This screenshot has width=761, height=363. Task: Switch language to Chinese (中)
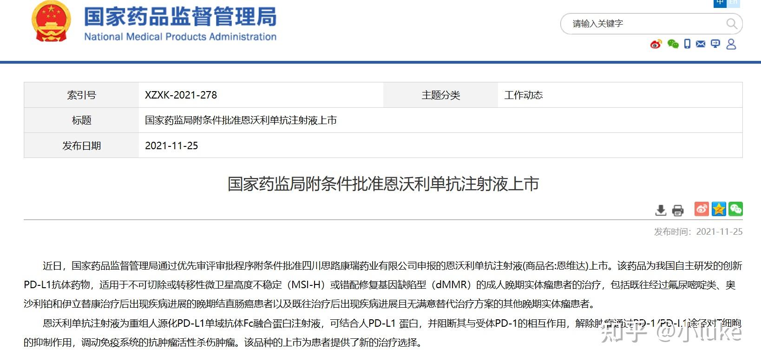(x=720, y=3)
